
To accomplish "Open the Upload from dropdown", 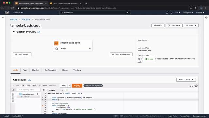I will [186, 80].
